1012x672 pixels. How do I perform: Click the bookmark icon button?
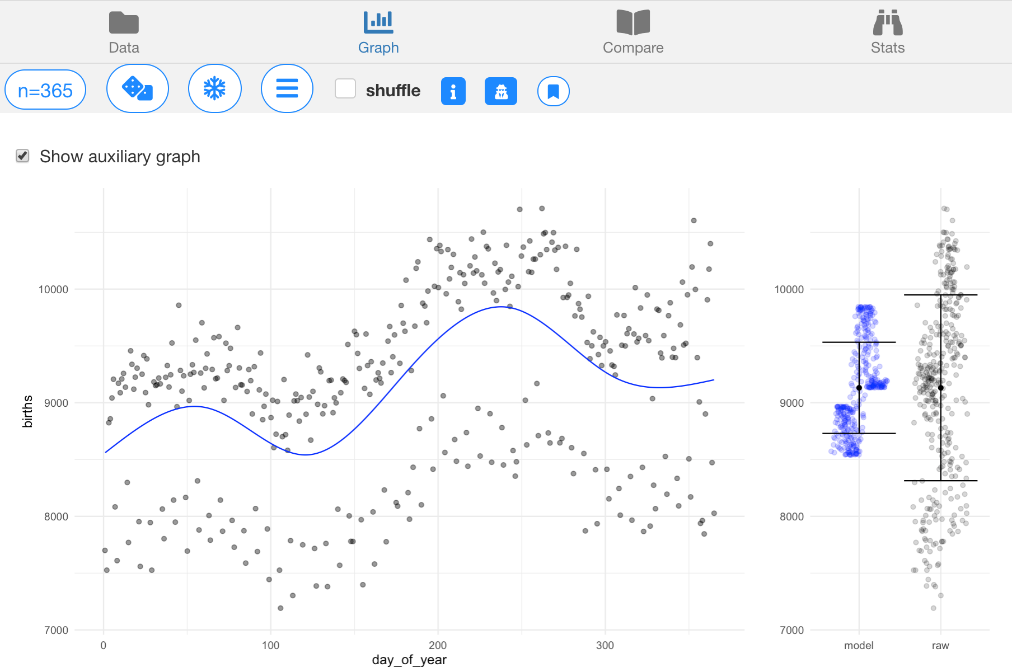[x=553, y=91]
